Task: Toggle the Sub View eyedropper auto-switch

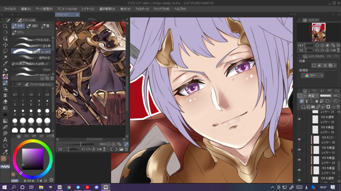Action: pos(126,144)
